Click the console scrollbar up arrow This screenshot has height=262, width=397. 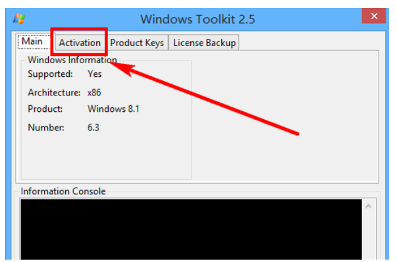pos(369,207)
